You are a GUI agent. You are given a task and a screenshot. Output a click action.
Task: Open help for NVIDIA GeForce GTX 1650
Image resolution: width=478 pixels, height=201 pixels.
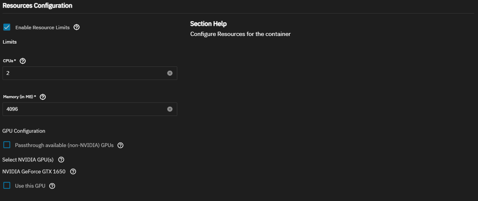point(73,172)
